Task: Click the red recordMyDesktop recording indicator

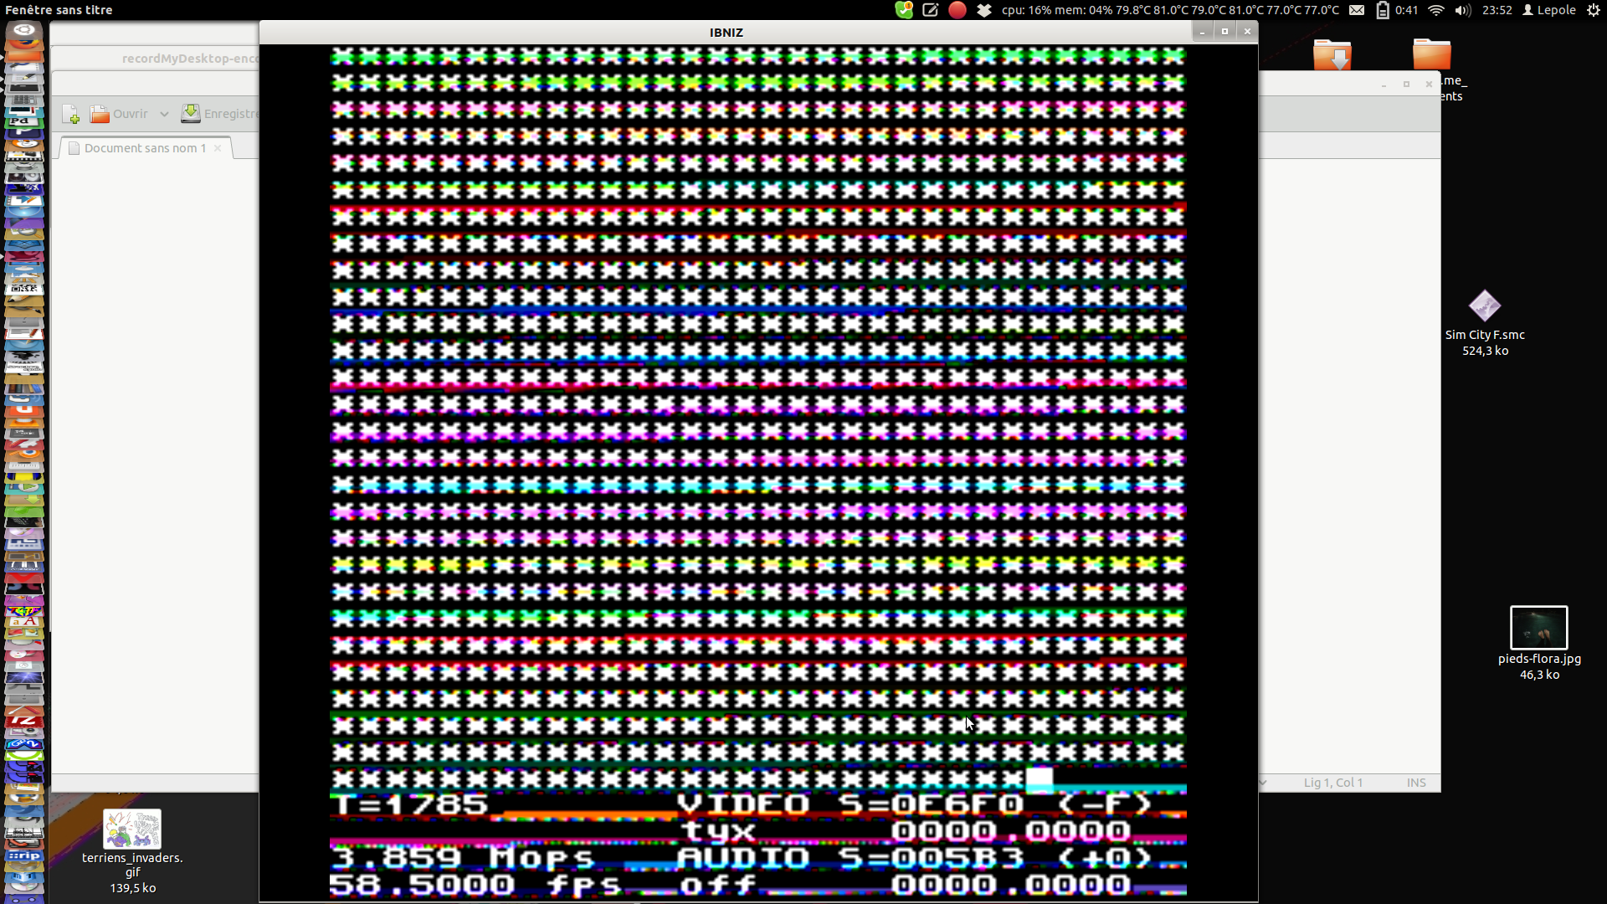Action: click(x=958, y=10)
